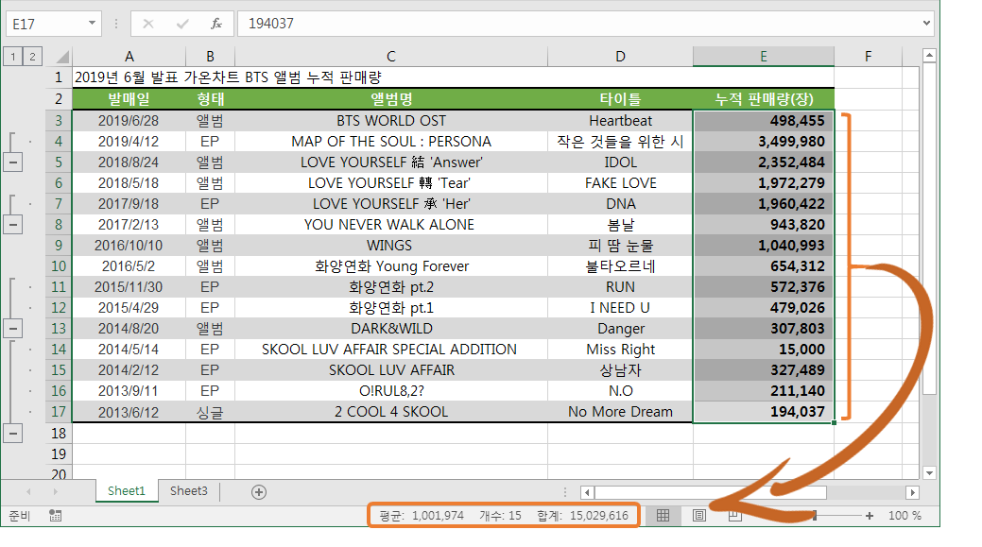Switch to Normal view icon
Image resolution: width=982 pixels, height=547 pixels.
(x=663, y=516)
